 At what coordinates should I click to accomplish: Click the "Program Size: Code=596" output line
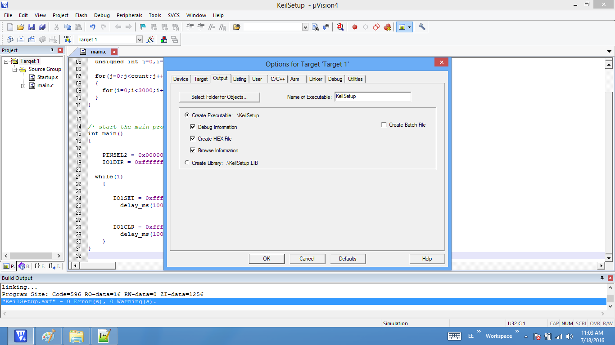(x=103, y=294)
